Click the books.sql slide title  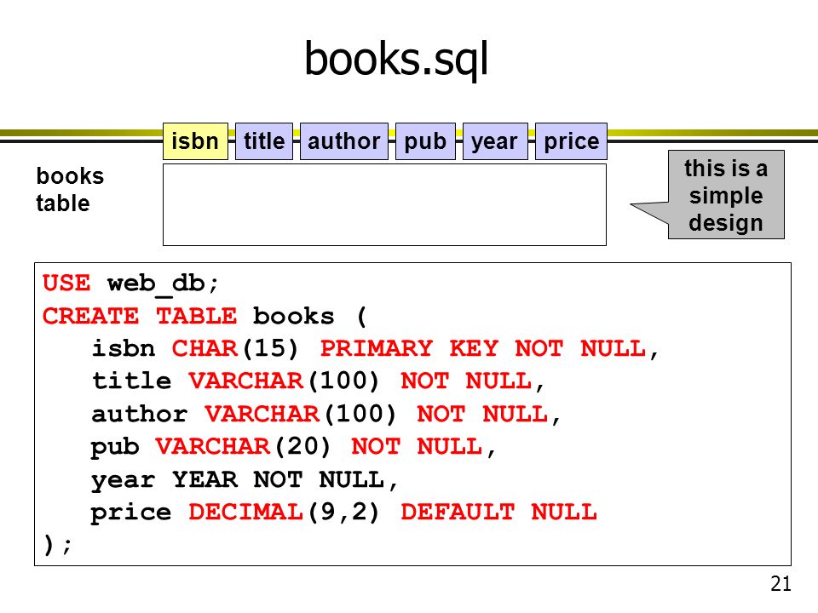click(x=396, y=60)
